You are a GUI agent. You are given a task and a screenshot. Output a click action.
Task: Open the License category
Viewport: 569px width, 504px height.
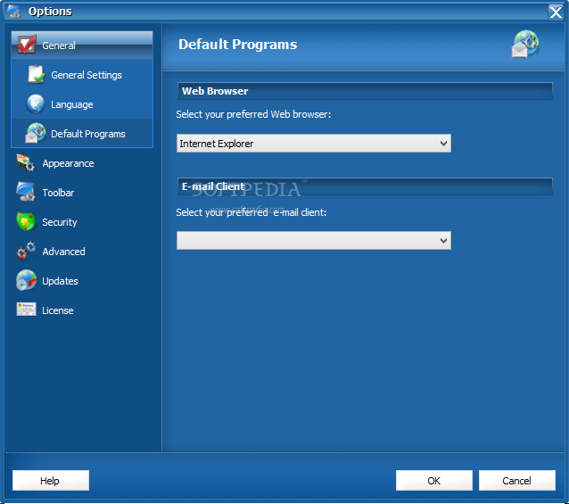(82, 310)
